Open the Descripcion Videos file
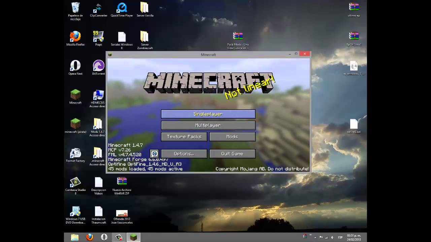431x242 pixels. click(x=99, y=186)
